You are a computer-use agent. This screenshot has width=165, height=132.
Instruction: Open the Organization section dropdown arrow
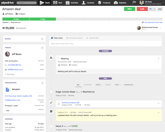pos(42,83)
